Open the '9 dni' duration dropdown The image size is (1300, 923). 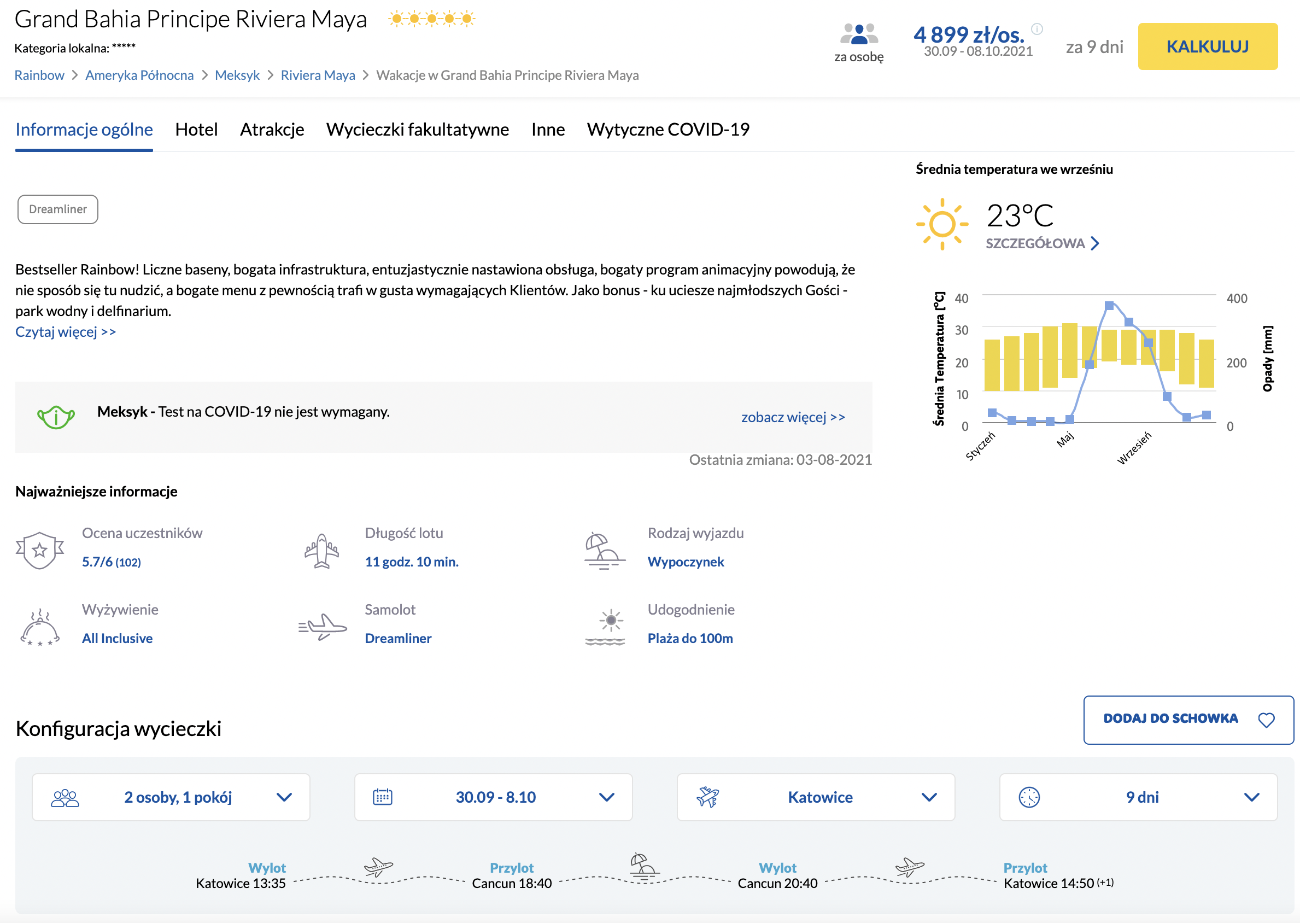tap(1139, 797)
